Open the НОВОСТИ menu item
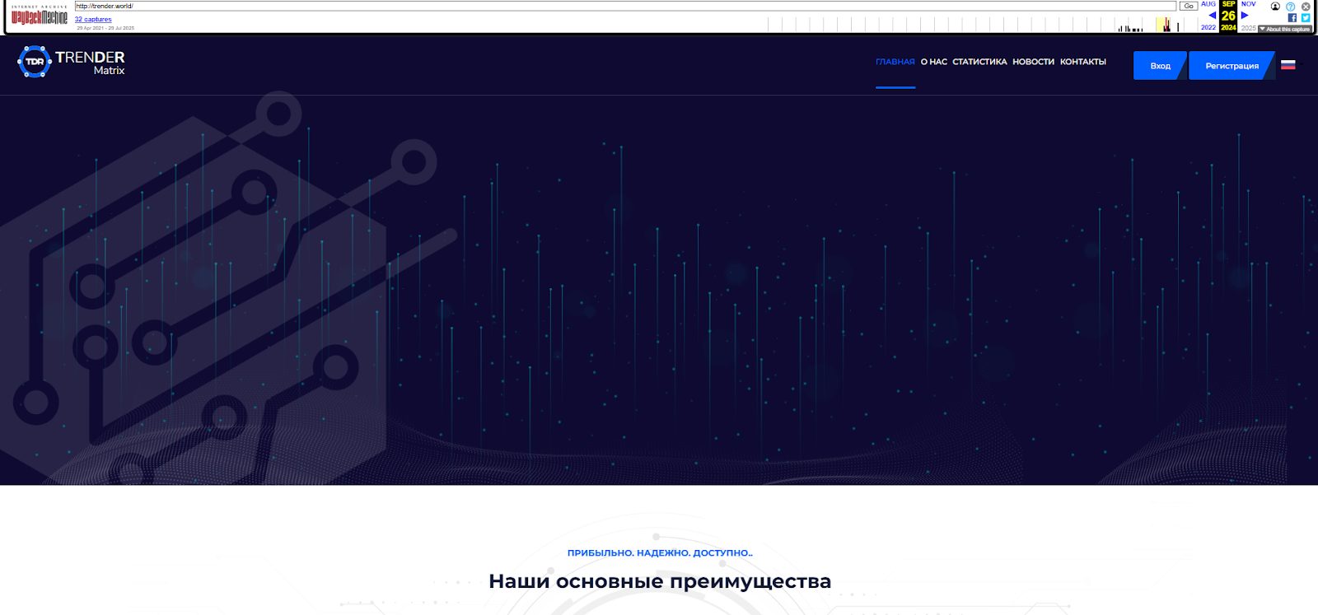This screenshot has height=615, width=1318. [x=1033, y=62]
